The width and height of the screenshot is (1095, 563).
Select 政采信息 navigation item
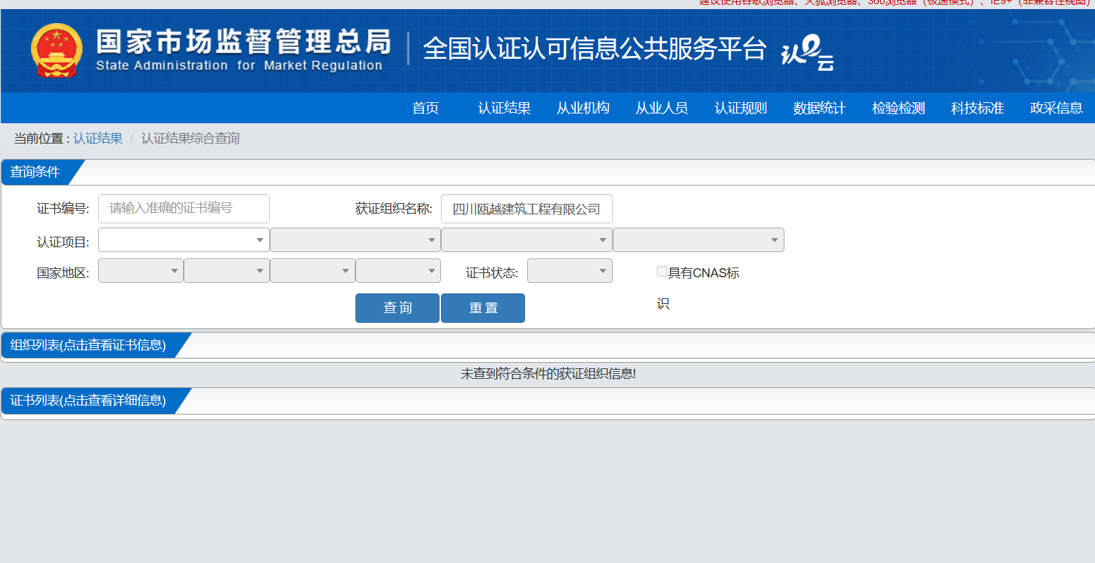coord(1056,108)
